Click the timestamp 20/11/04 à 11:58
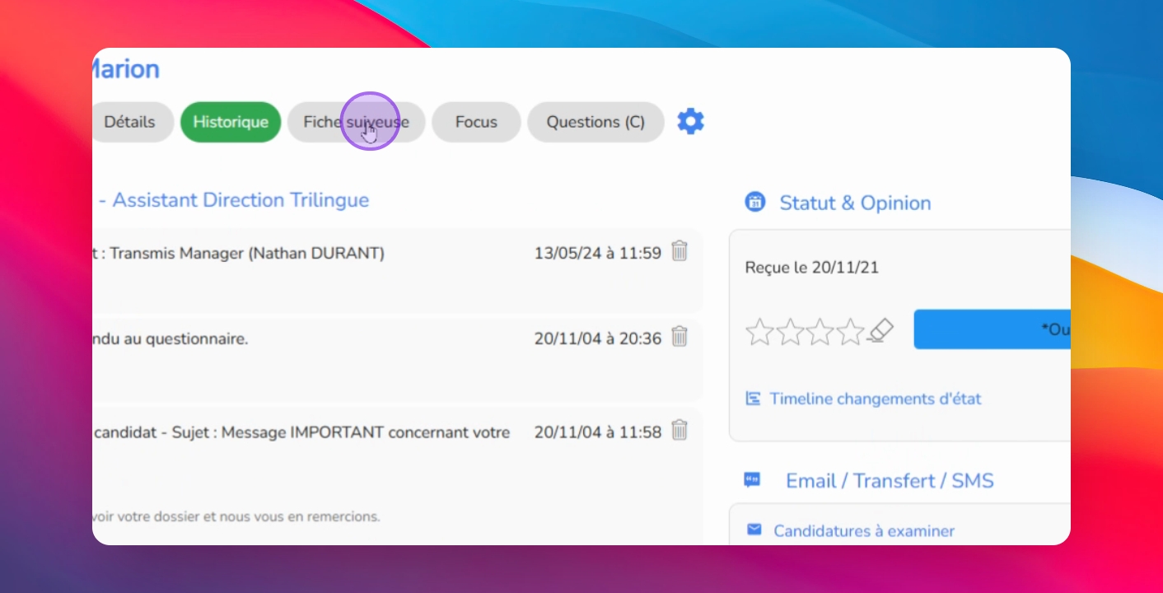Image resolution: width=1163 pixels, height=593 pixels. pos(598,432)
